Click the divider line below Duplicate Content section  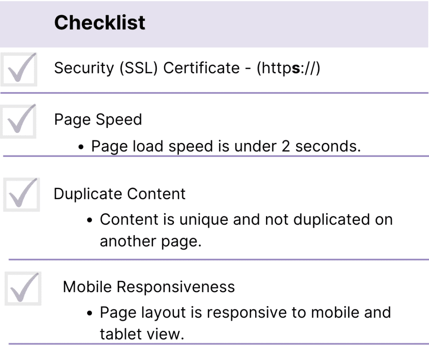click(218, 259)
